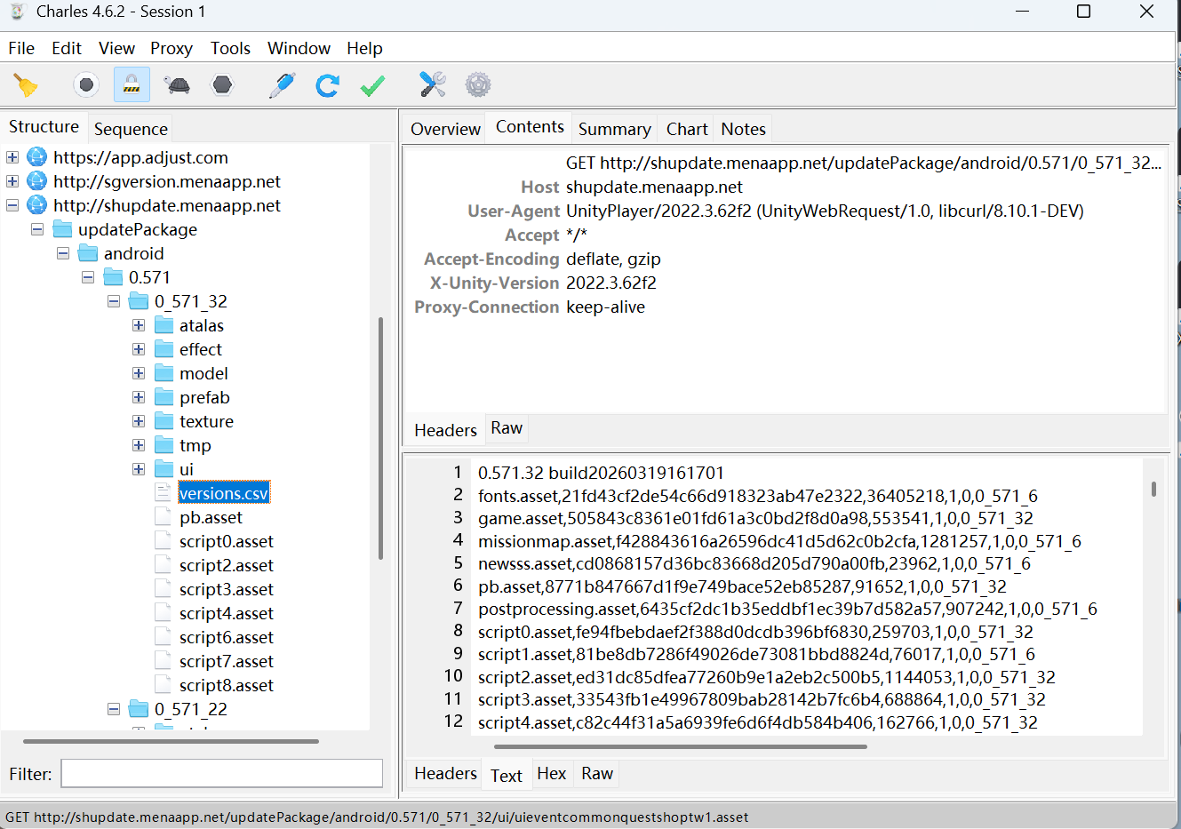Switch to the Sequence tab
The width and height of the screenshot is (1181, 829).
tap(131, 129)
